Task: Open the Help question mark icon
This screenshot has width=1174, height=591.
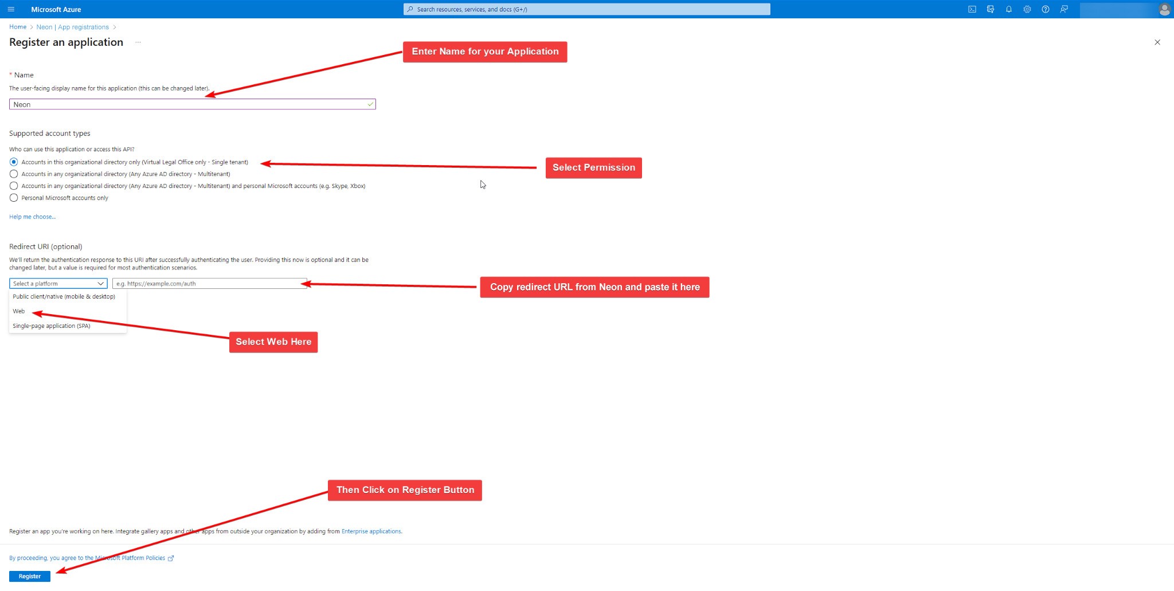Action: pos(1046,9)
